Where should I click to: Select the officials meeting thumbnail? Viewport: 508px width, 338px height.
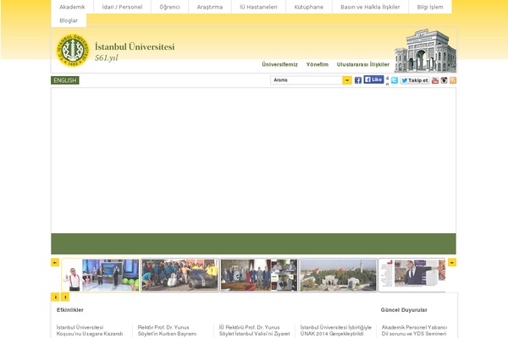(259, 275)
